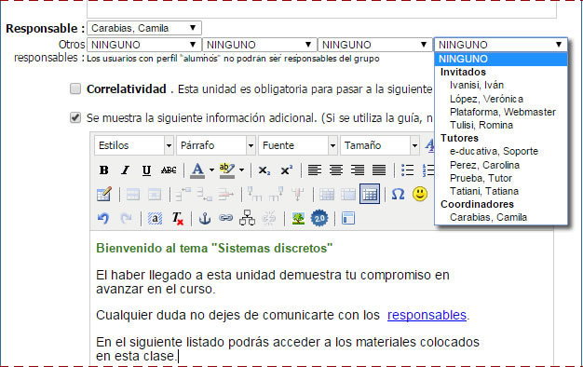Open second Otros responsables NINGUNO dropdown
Screen dimensions: 583x367
[x=260, y=45]
